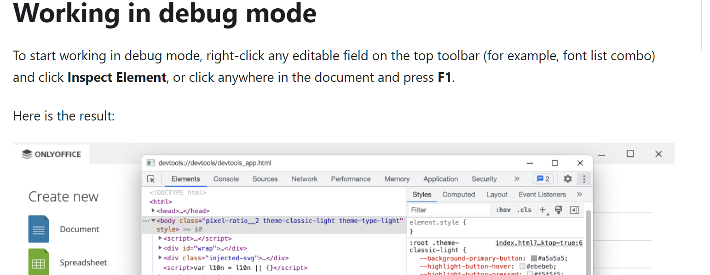The height and width of the screenshot is (275, 710).
Task: Click the issues counter badge showing 2
Action: 543,179
